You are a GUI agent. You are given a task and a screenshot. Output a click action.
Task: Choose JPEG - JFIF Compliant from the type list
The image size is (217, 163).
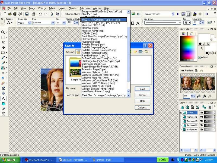(104, 20)
